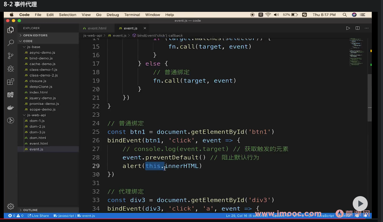The width and height of the screenshot is (383, 222).
Task: Open the File menu
Action: pos(38,15)
